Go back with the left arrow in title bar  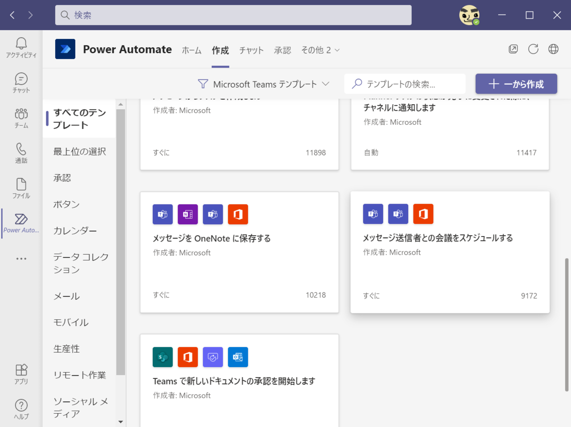(12, 15)
